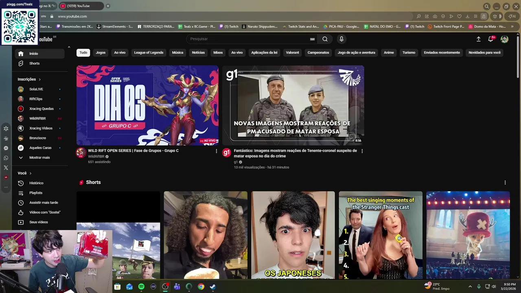Show hidden system tray icons
Viewport: 521px width, 293px height.
pyautogui.click(x=470, y=286)
